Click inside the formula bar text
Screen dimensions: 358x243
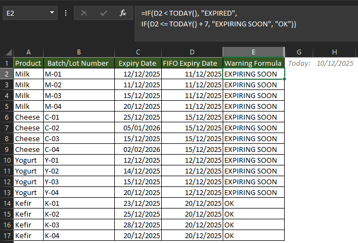point(243,18)
